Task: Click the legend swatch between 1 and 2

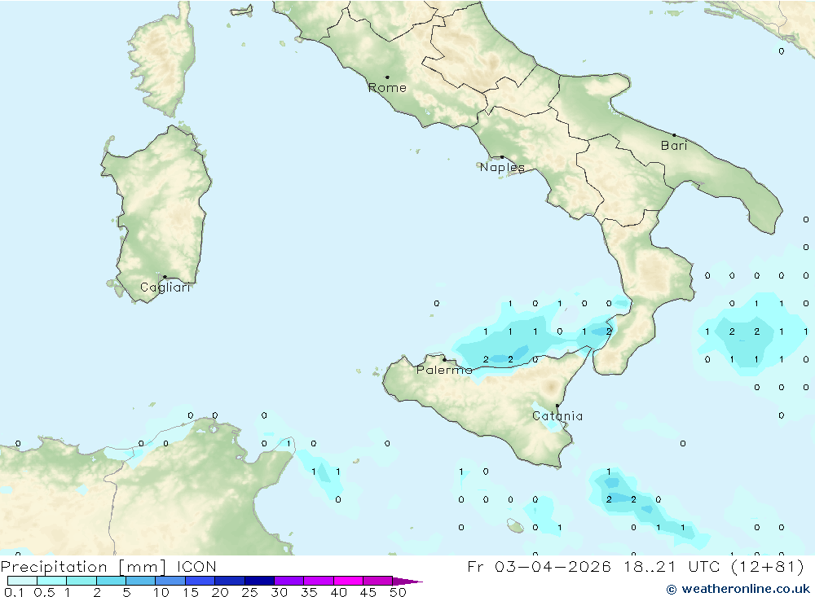Action: tap(81, 581)
